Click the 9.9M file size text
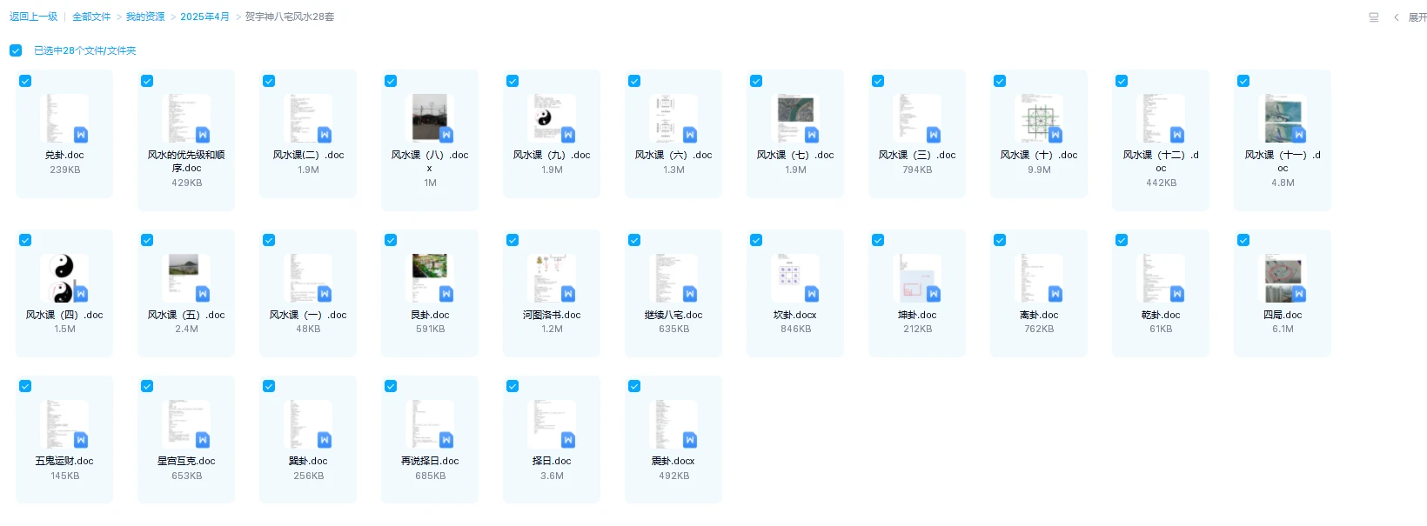 point(1039,170)
